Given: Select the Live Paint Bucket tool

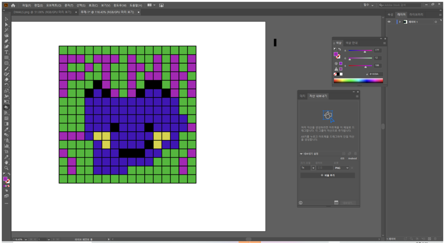Looking at the screenshot, I should [6, 107].
